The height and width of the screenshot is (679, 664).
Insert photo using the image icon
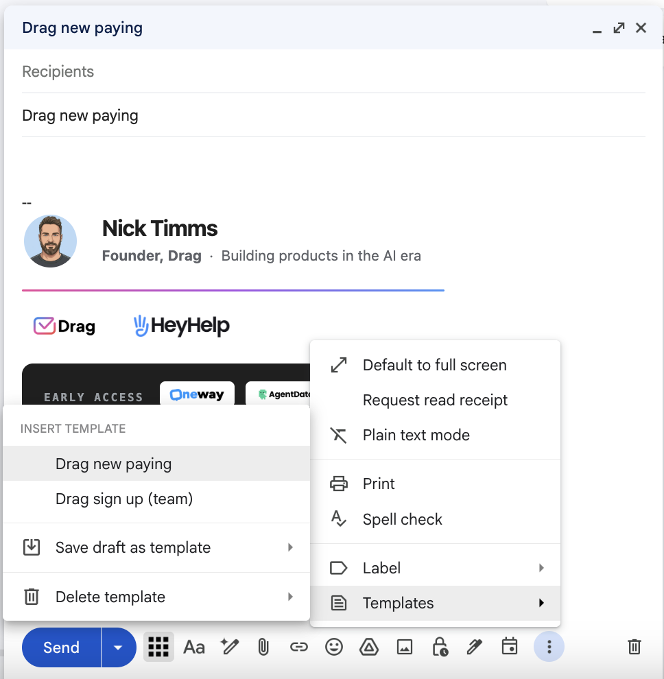(405, 647)
